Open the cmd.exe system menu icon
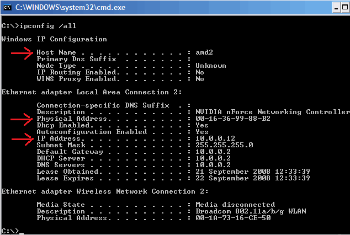The width and height of the screenshot is (350, 235). 8,8
